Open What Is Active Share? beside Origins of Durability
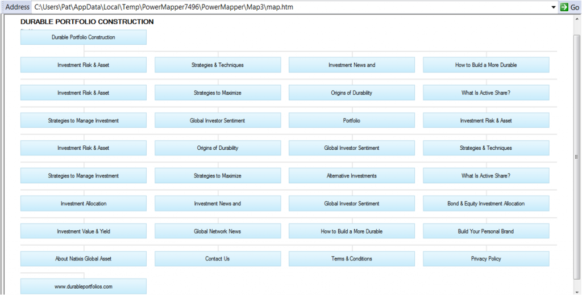This screenshot has height=295, width=582. [x=487, y=92]
